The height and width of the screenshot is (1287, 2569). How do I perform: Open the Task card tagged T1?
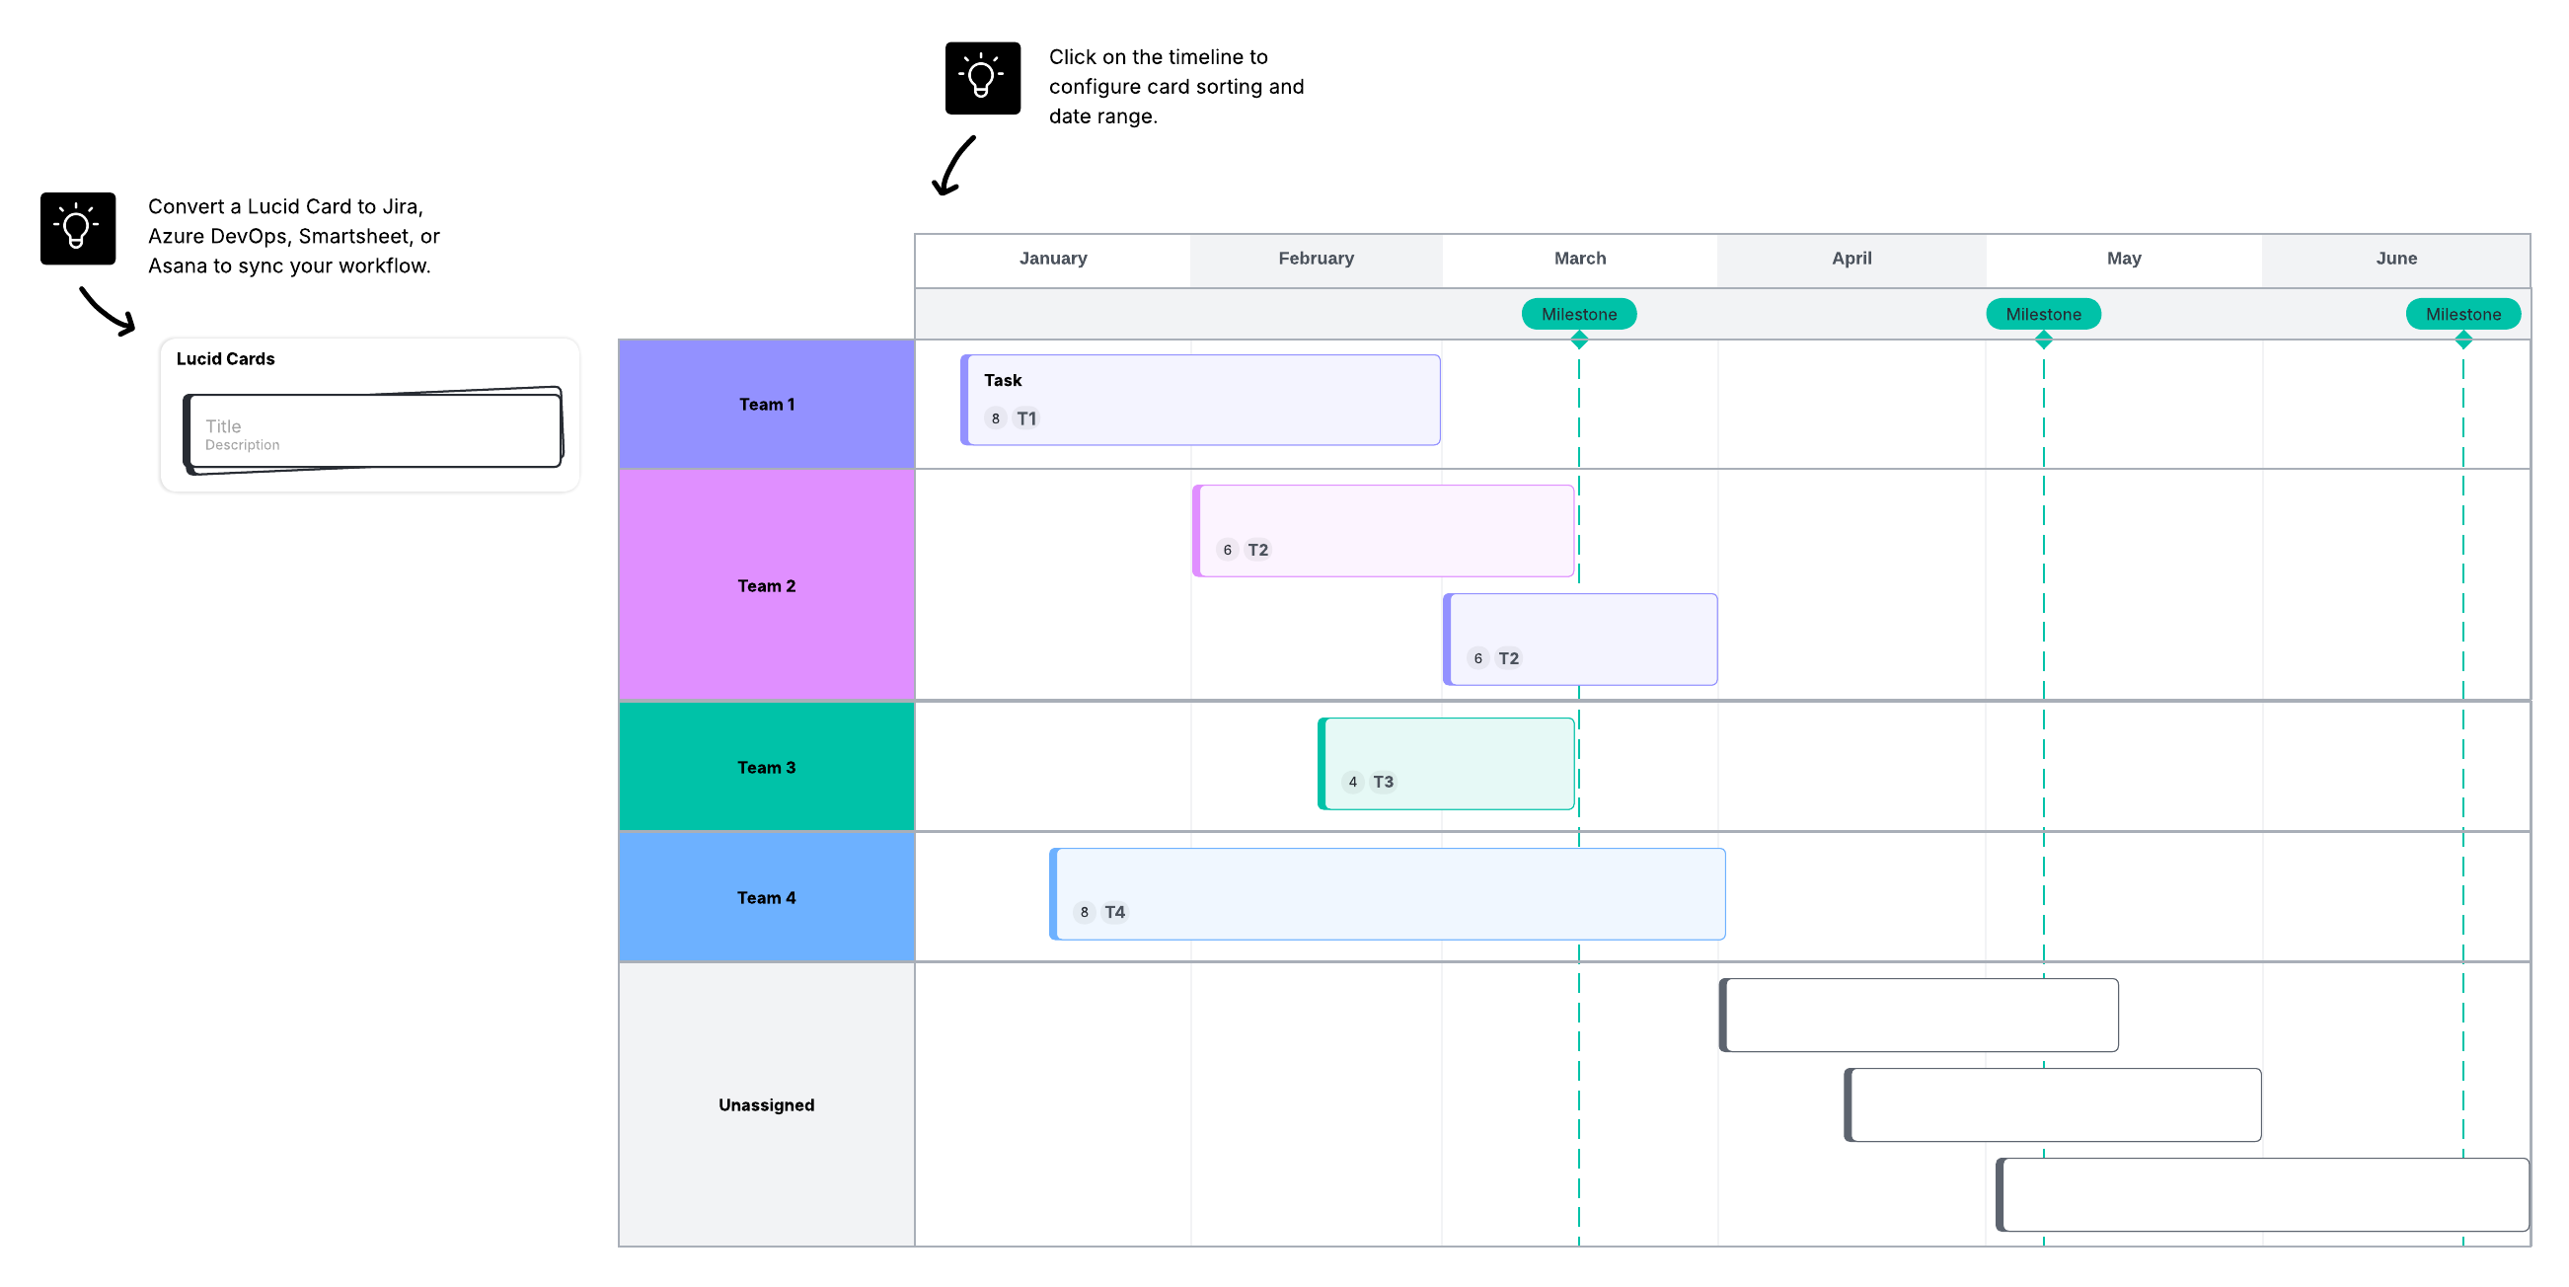[1201, 399]
